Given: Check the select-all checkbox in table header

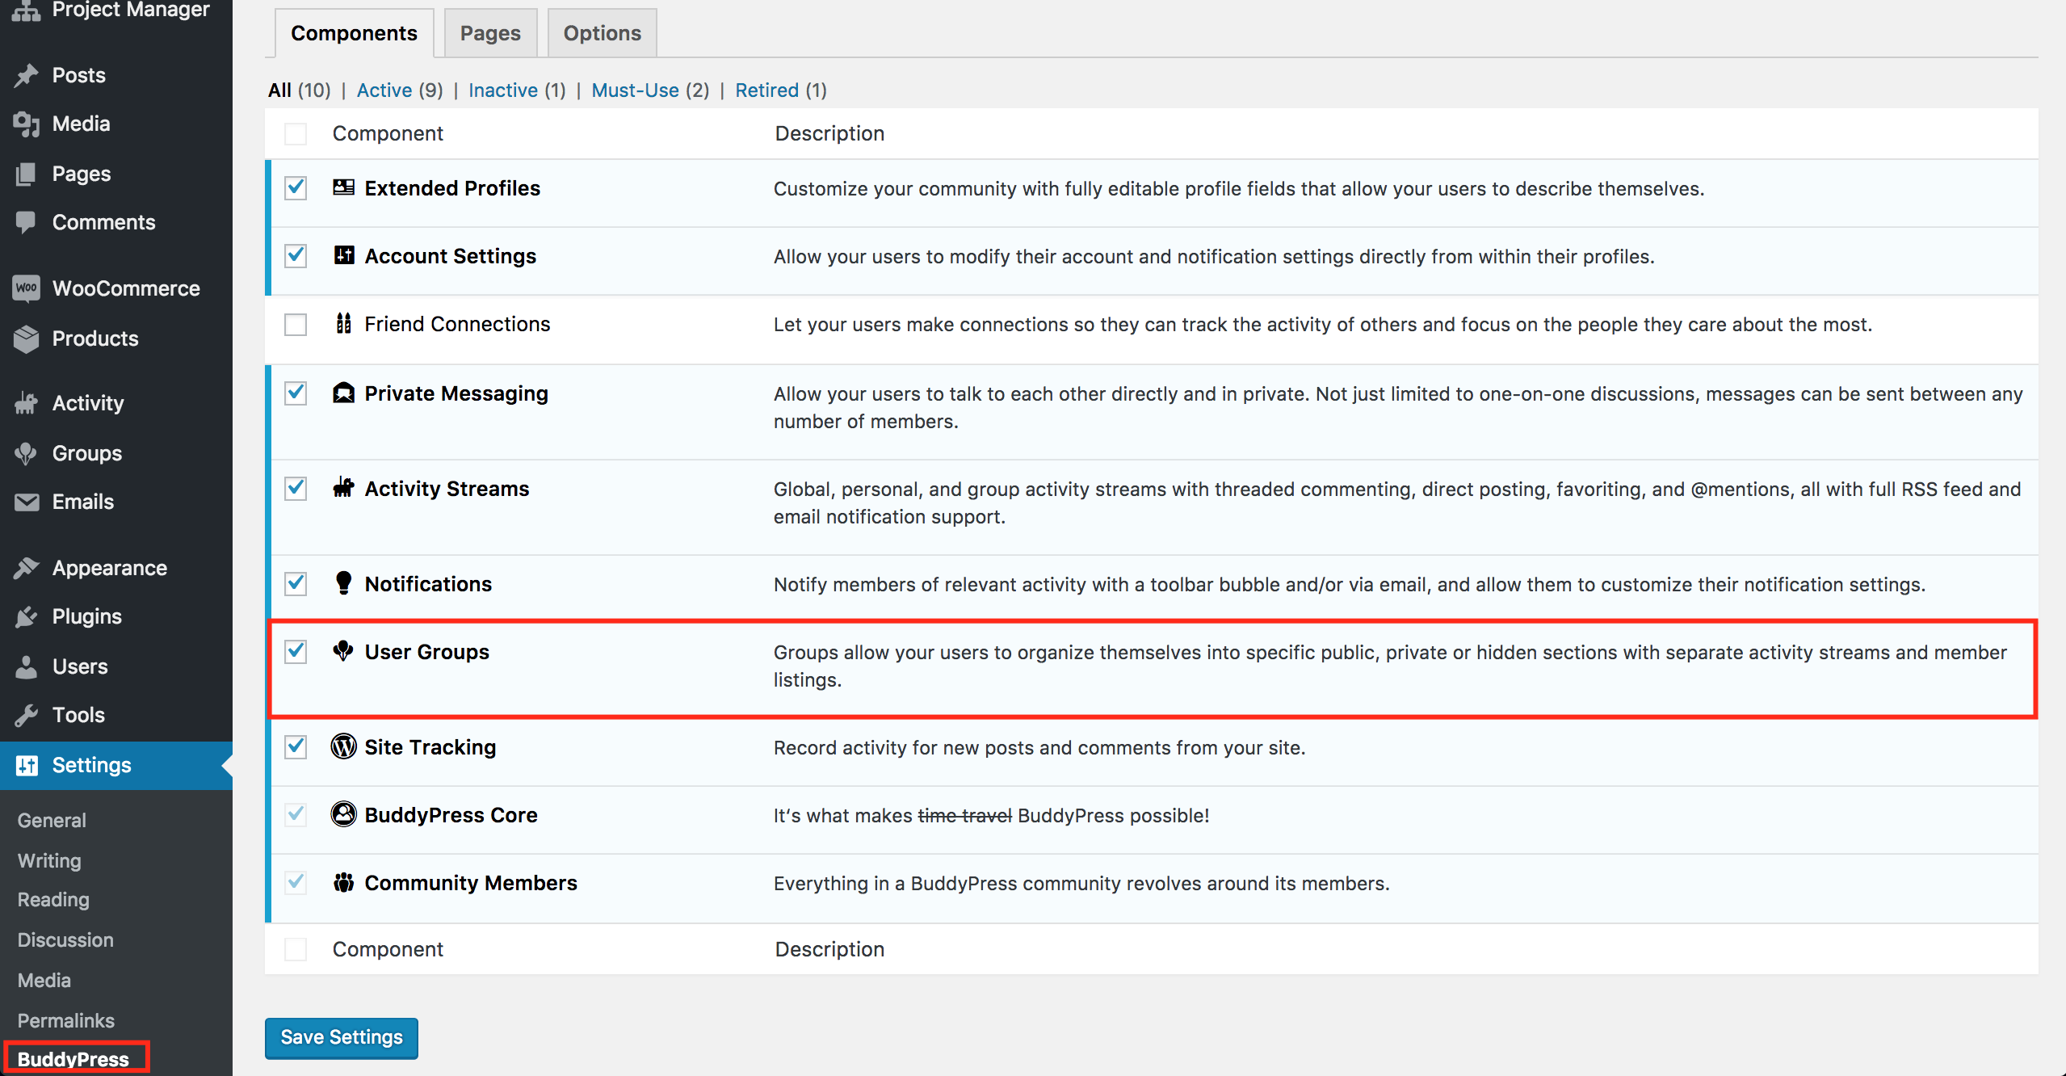Looking at the screenshot, I should 296,133.
